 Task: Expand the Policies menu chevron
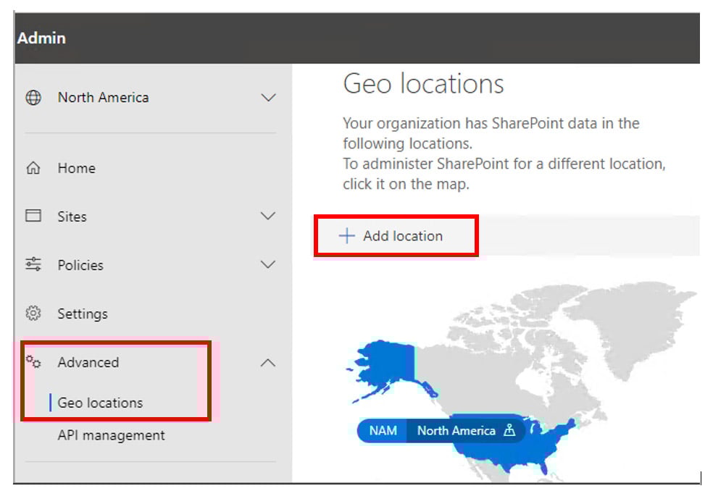(268, 264)
